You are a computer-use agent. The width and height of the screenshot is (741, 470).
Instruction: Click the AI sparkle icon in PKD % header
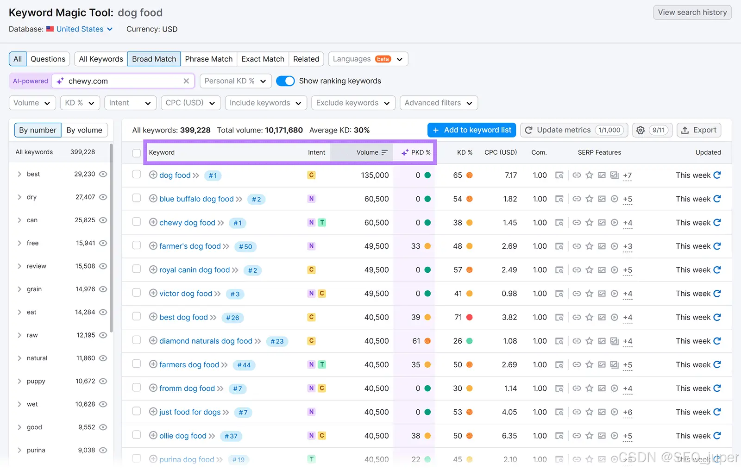click(405, 152)
